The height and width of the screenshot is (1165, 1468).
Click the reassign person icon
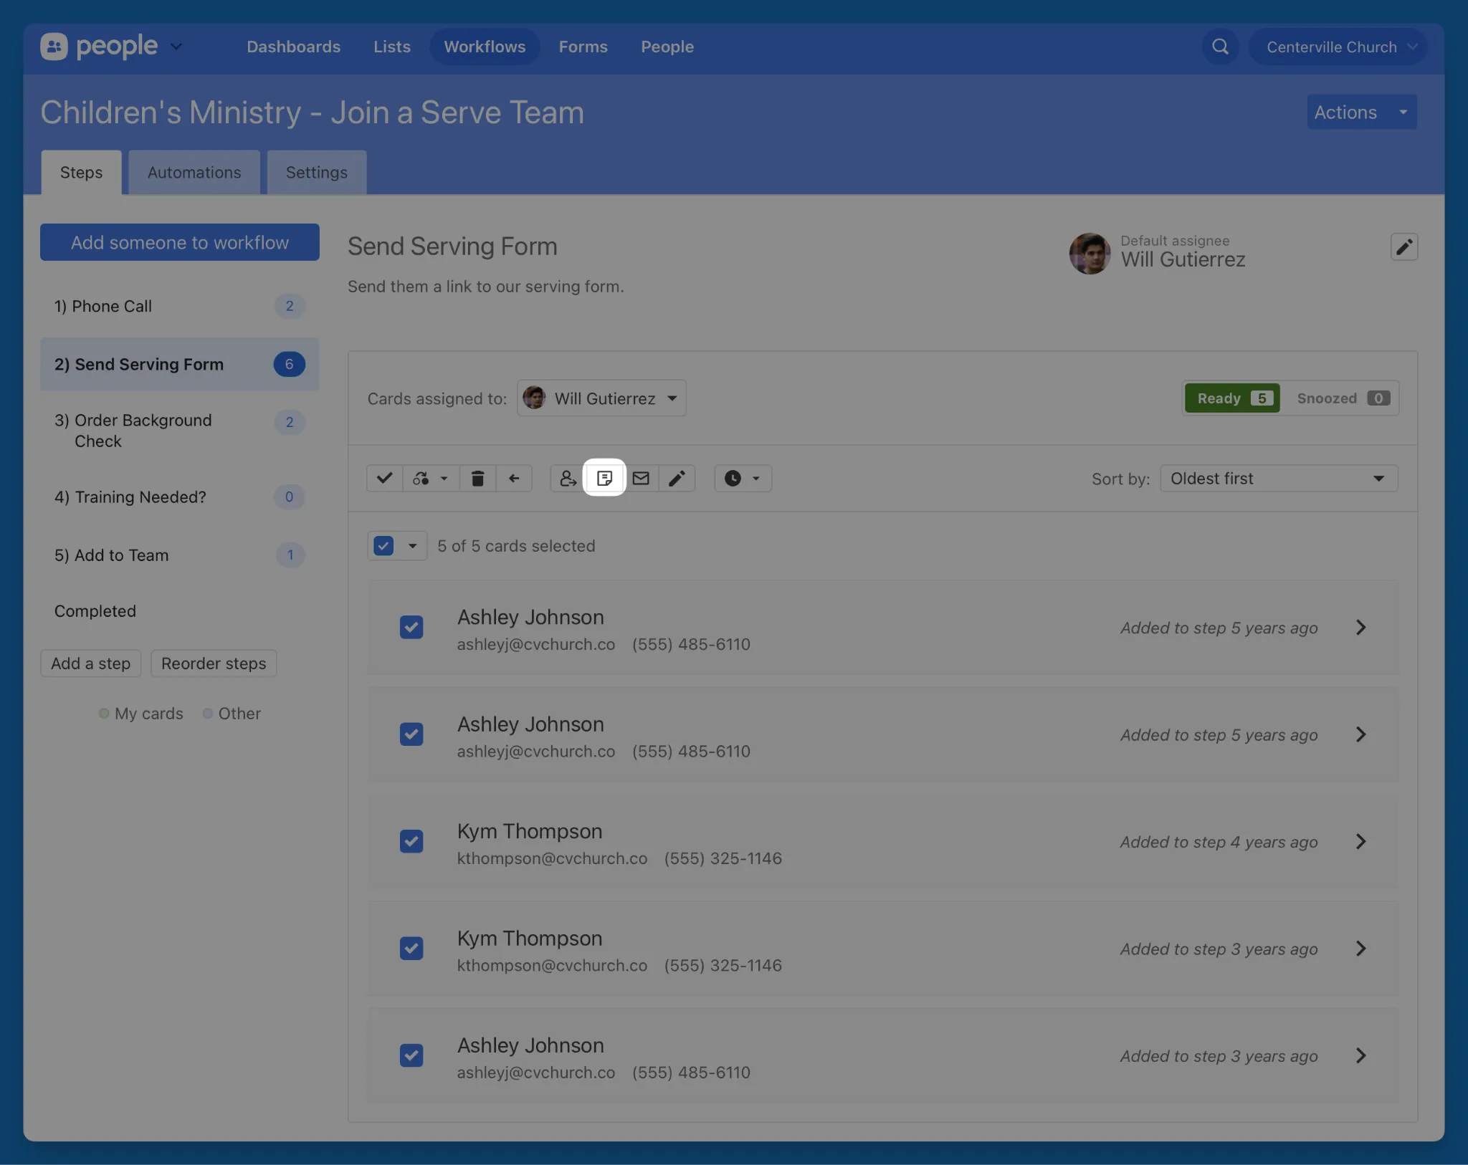[568, 478]
